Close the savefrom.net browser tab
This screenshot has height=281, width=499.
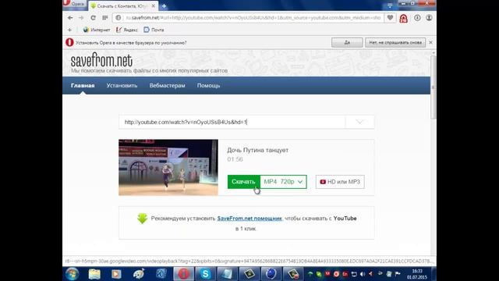153,5
